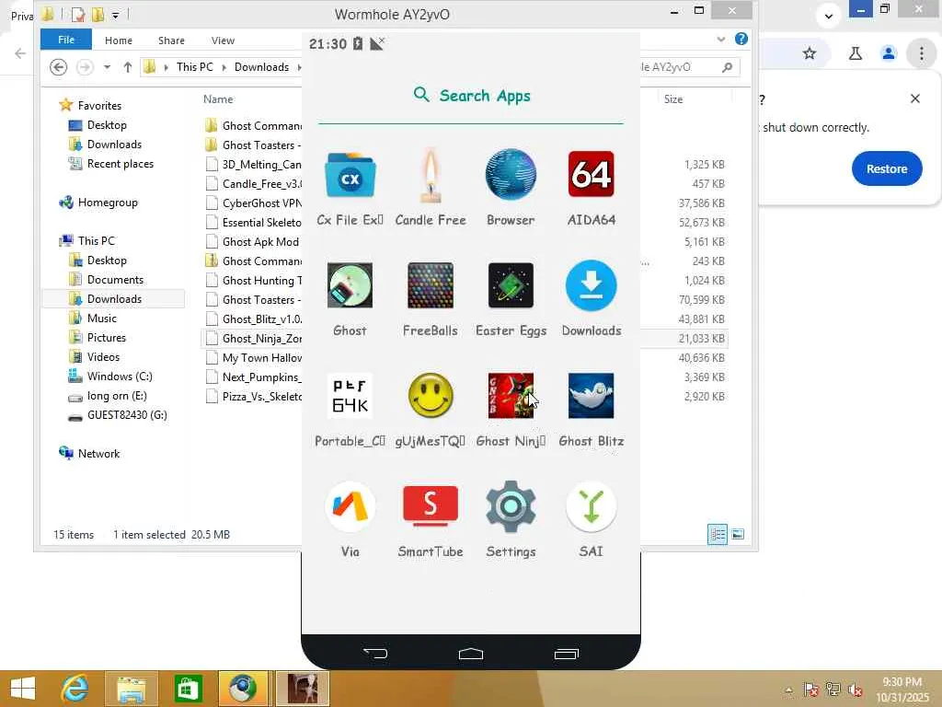This screenshot has height=707, width=942.
Task: Click the Search Apps field
Action: coord(471,96)
